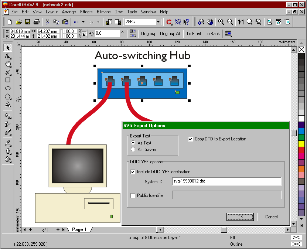Click the Print icon in toolbar
The image size is (307, 249).
coord(37,22)
